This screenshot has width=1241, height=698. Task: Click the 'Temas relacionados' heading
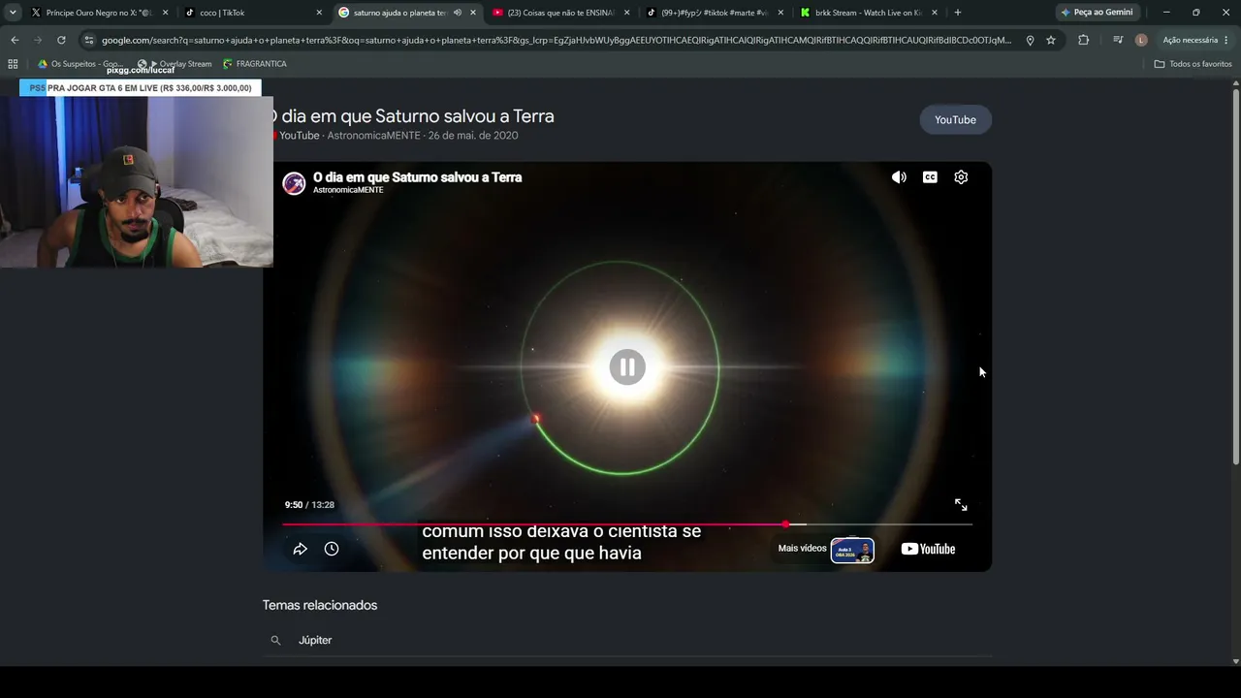pyautogui.click(x=320, y=605)
